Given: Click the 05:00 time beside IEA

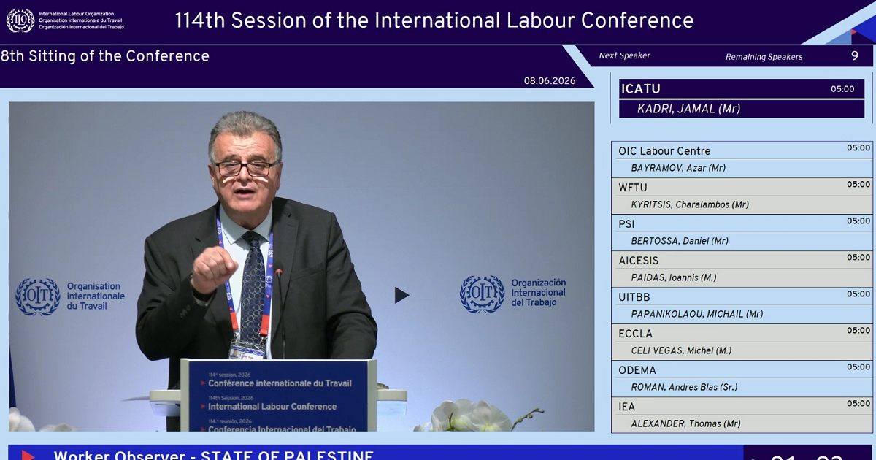Looking at the screenshot, I should (x=858, y=404).
